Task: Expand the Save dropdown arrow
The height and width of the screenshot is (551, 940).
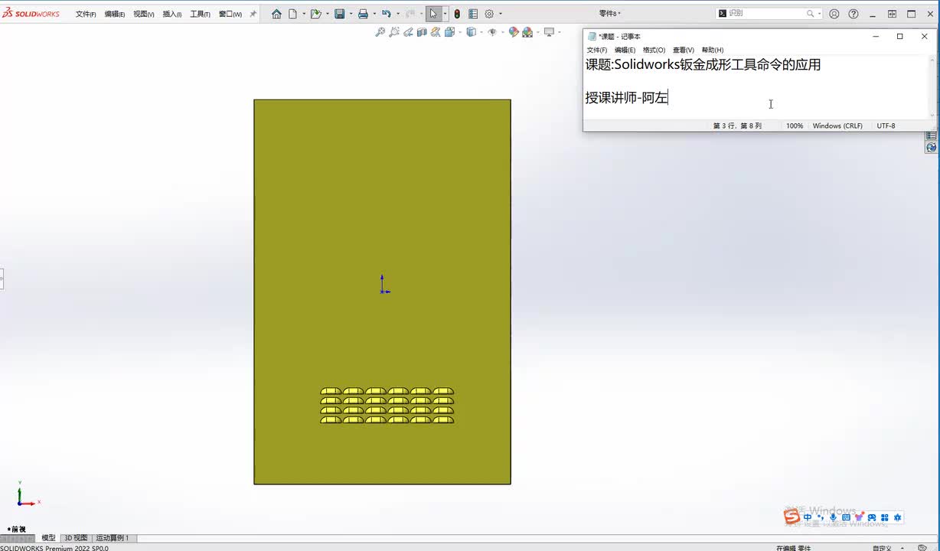Action: 351,14
